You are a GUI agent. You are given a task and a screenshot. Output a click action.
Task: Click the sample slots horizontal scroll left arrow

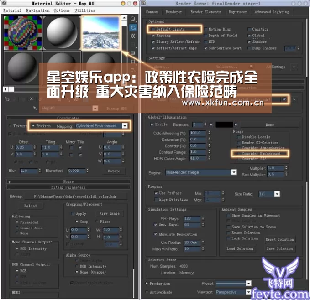click(5, 89)
